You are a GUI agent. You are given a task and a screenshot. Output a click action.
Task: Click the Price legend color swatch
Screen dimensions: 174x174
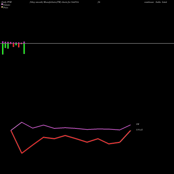(2, 7)
